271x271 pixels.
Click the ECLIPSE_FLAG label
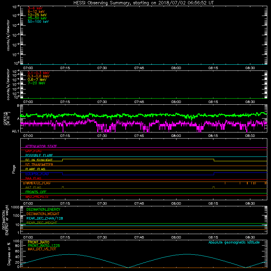[x=37, y=174]
